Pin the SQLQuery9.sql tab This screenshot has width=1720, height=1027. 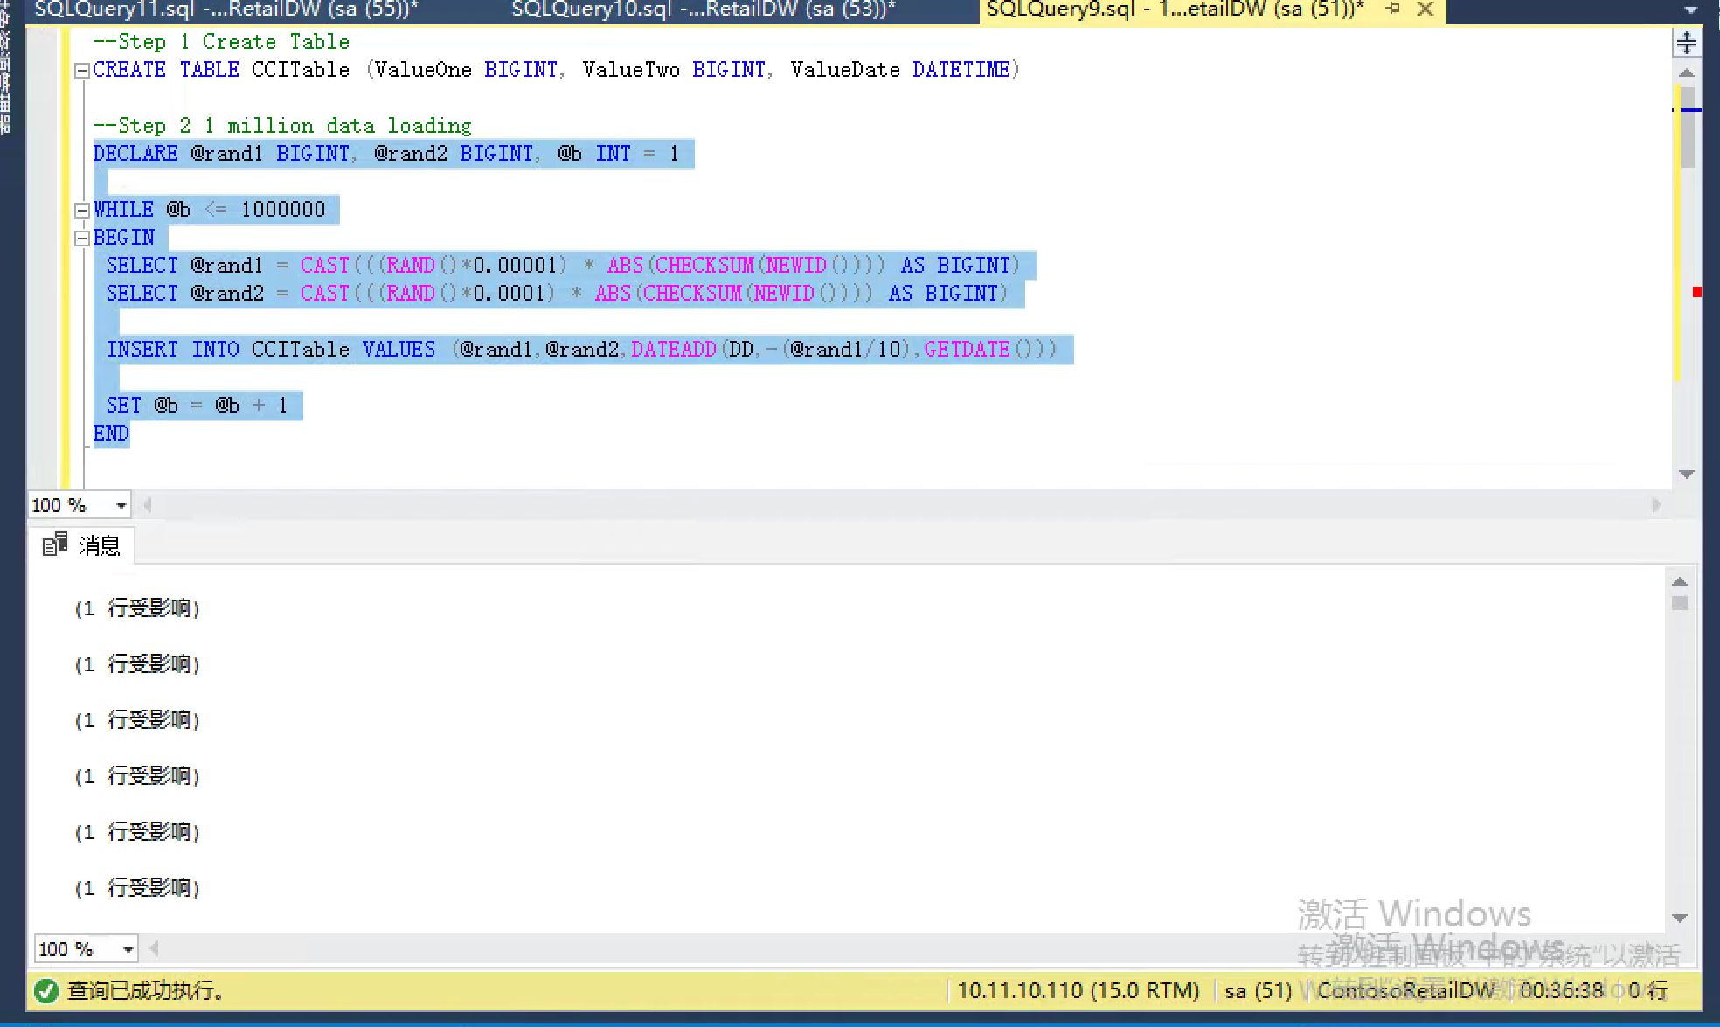tap(1393, 9)
